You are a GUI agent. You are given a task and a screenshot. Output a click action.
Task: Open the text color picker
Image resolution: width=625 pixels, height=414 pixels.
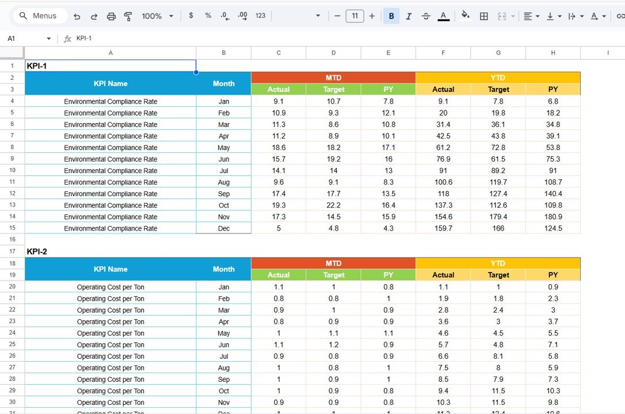tap(443, 16)
